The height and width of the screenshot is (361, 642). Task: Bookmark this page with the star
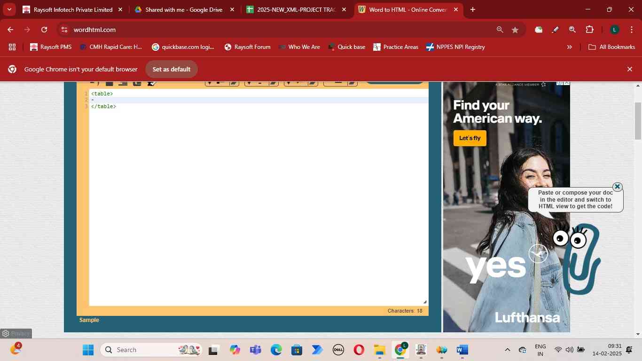pos(515,30)
